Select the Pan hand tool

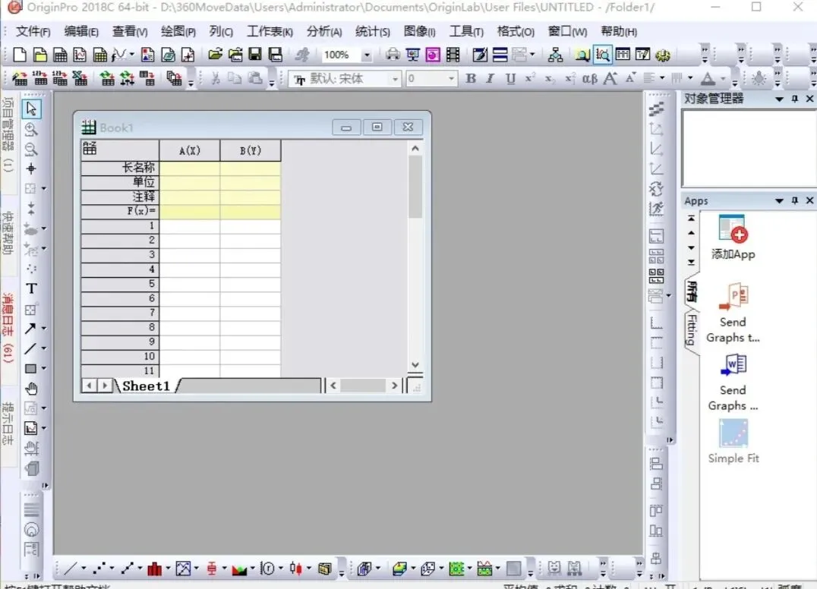[x=31, y=389]
